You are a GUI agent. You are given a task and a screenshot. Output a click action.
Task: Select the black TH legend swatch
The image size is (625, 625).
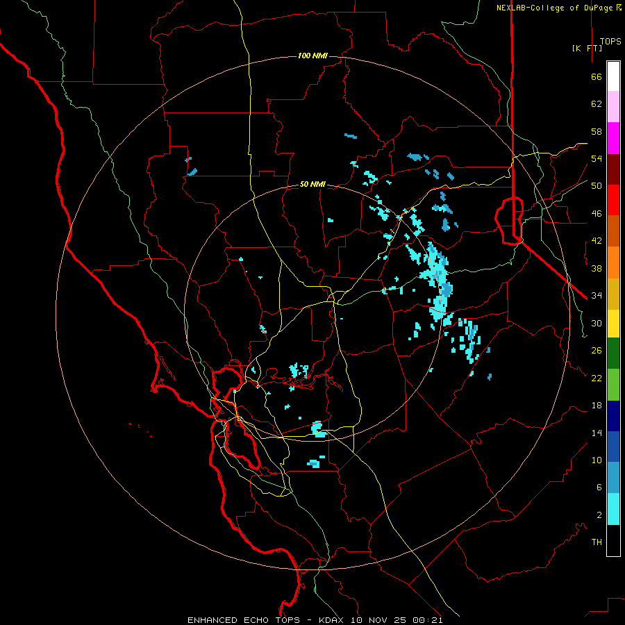coord(613,540)
